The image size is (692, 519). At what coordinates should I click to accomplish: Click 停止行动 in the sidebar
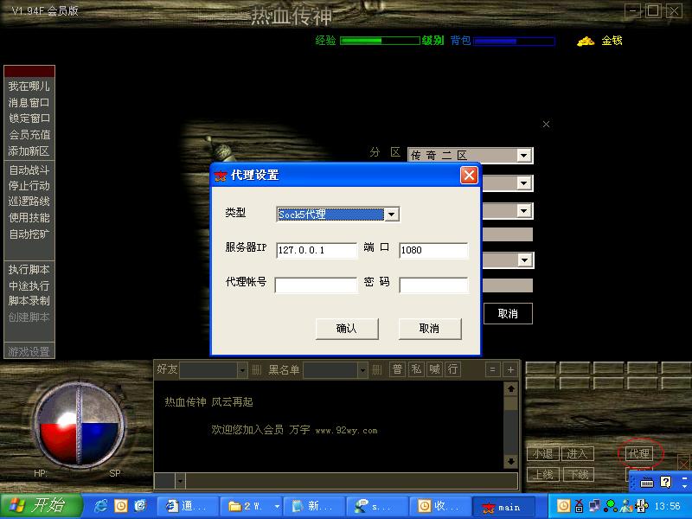(29, 186)
